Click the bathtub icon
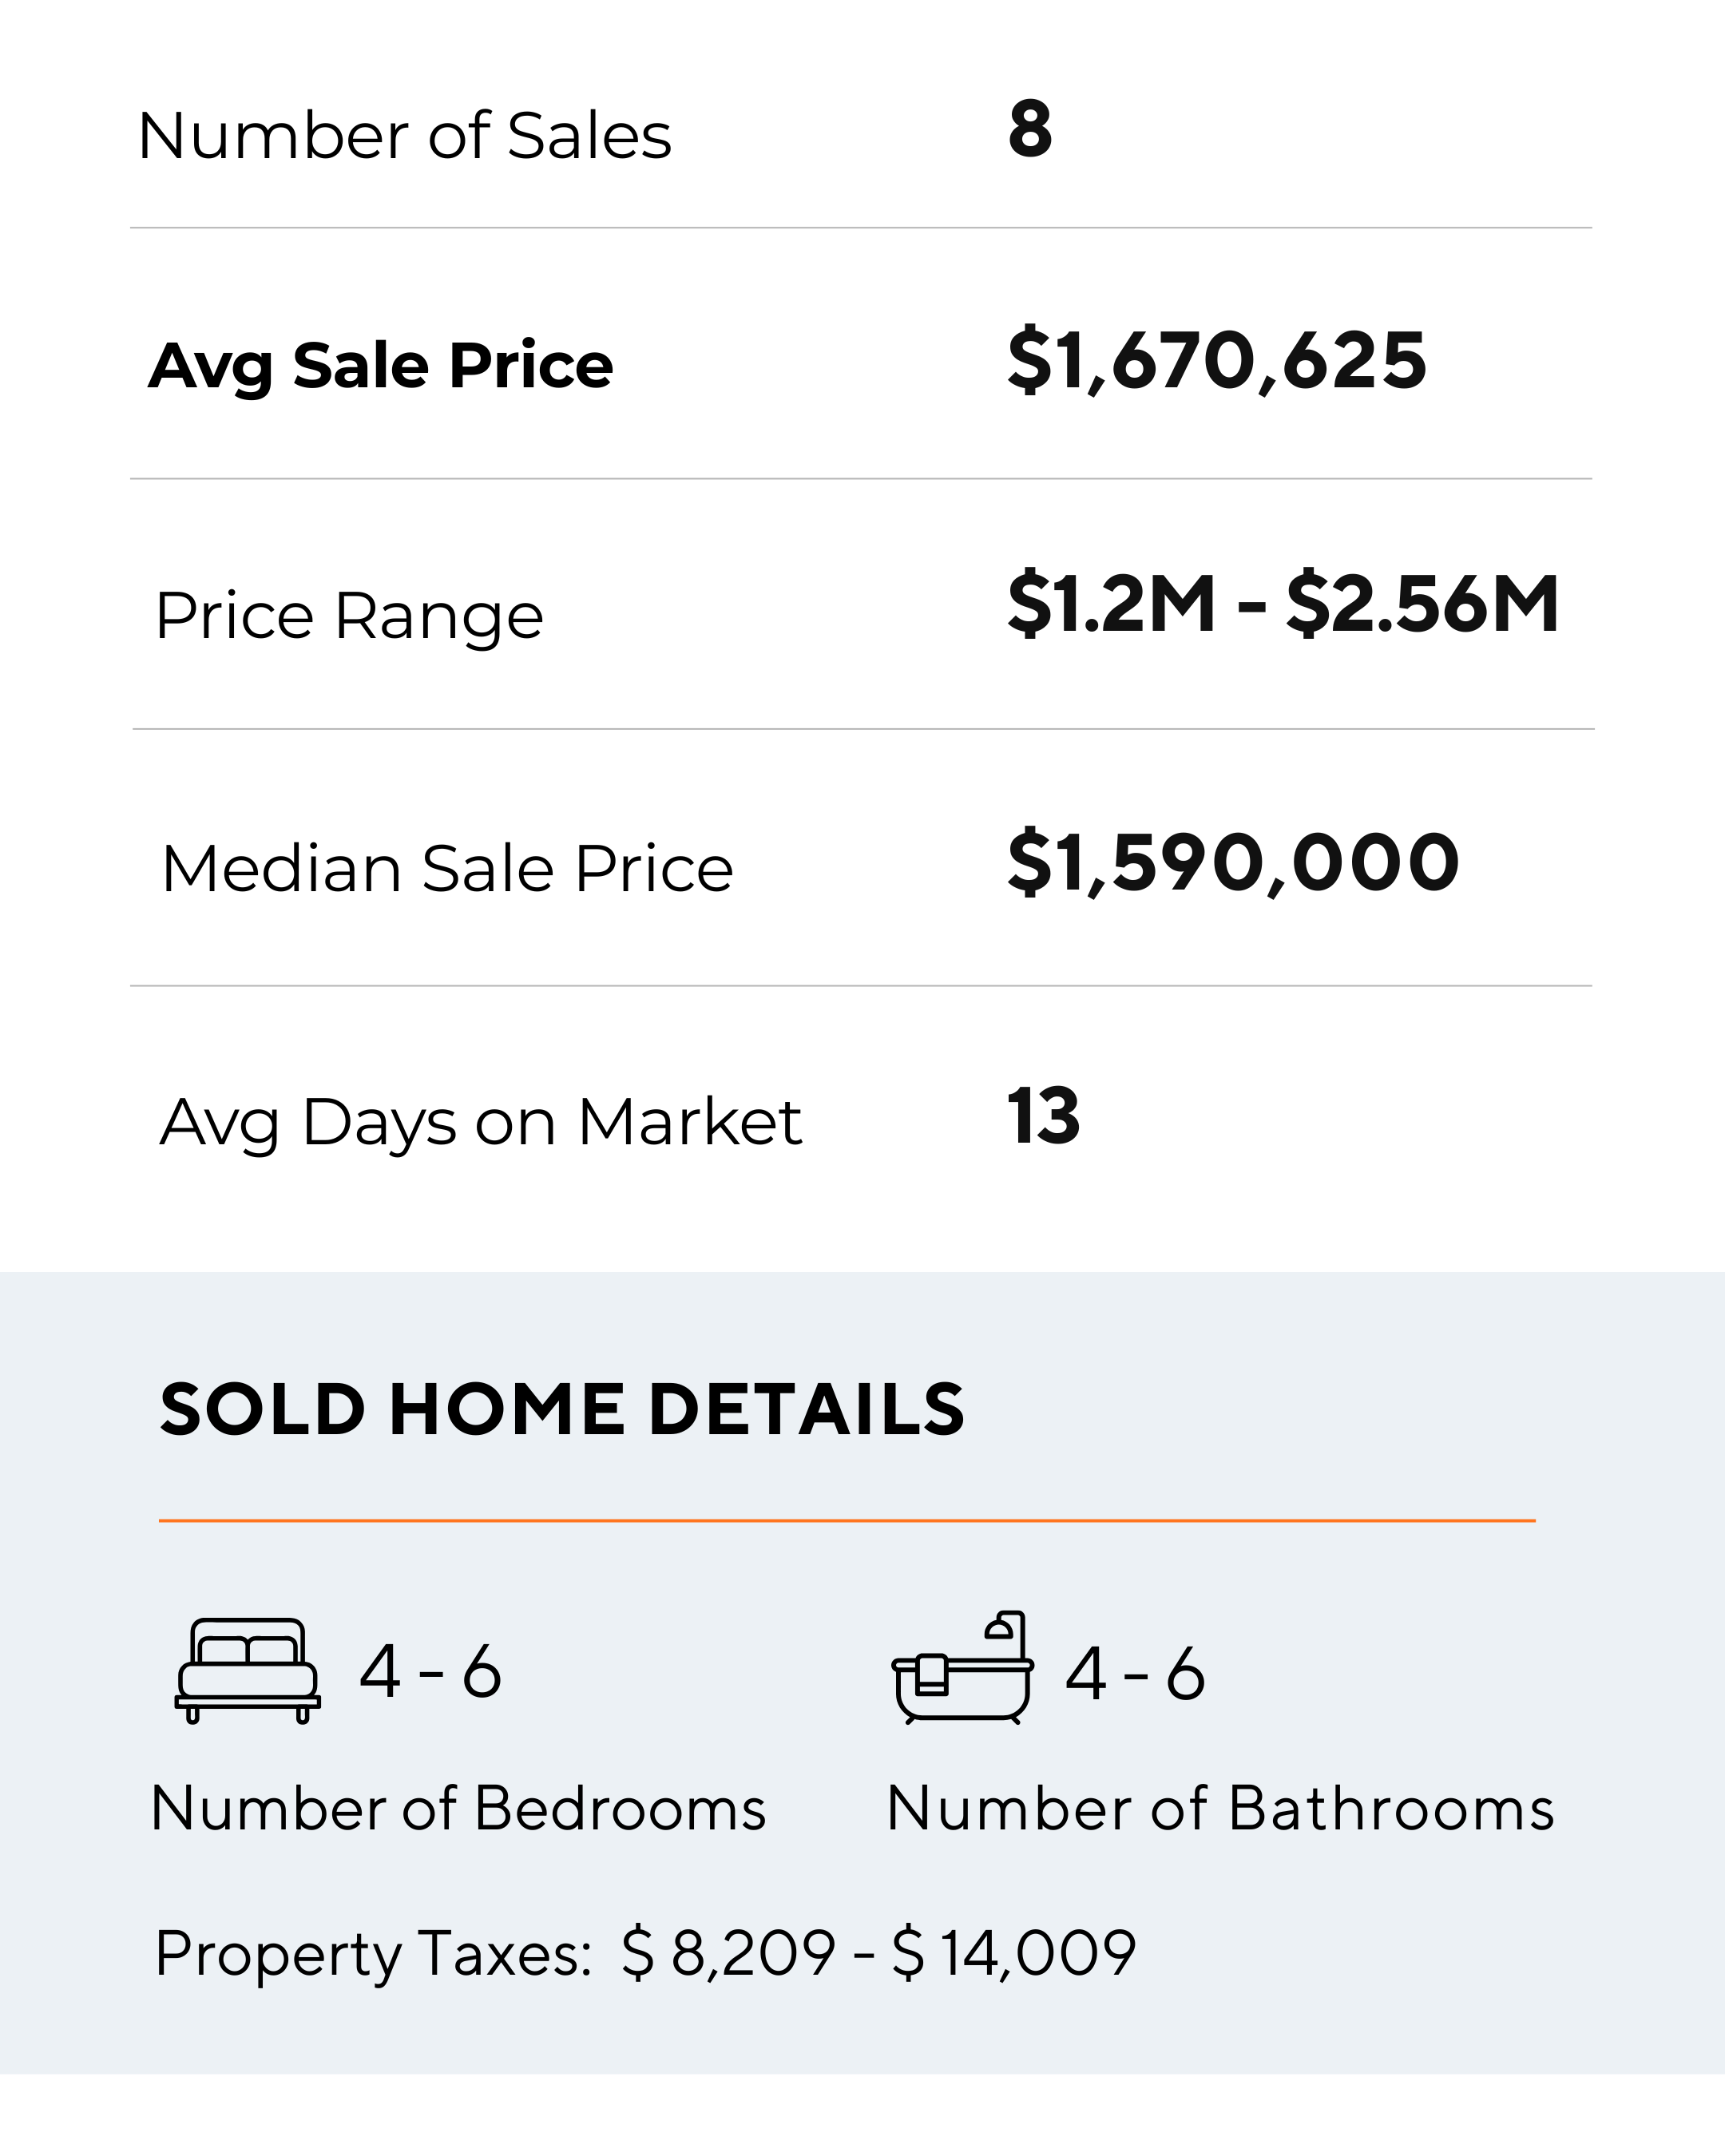The width and height of the screenshot is (1725, 2156). (x=962, y=1669)
